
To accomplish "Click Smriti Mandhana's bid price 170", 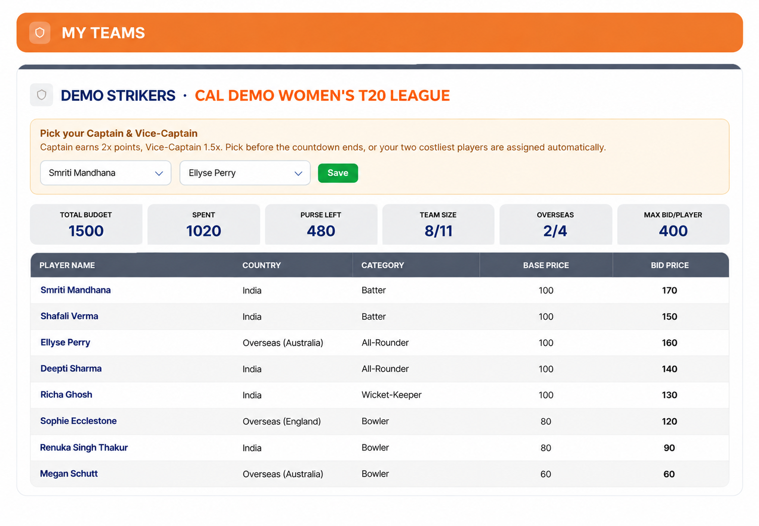I will click(669, 290).
